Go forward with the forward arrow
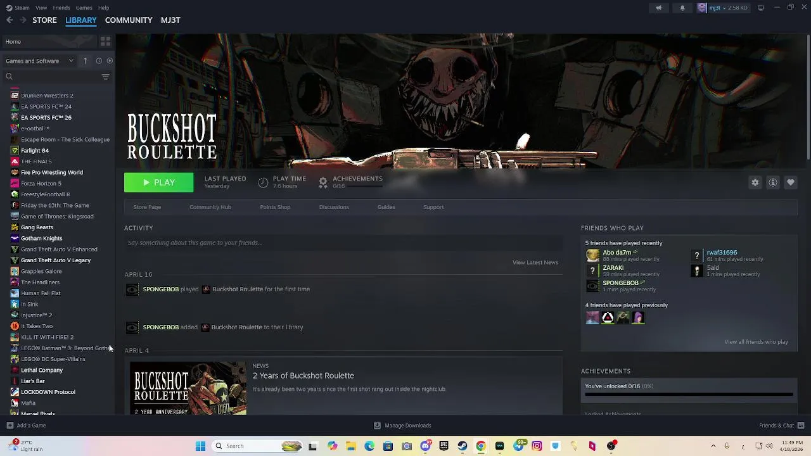Viewport: 811px width, 456px height. point(23,20)
